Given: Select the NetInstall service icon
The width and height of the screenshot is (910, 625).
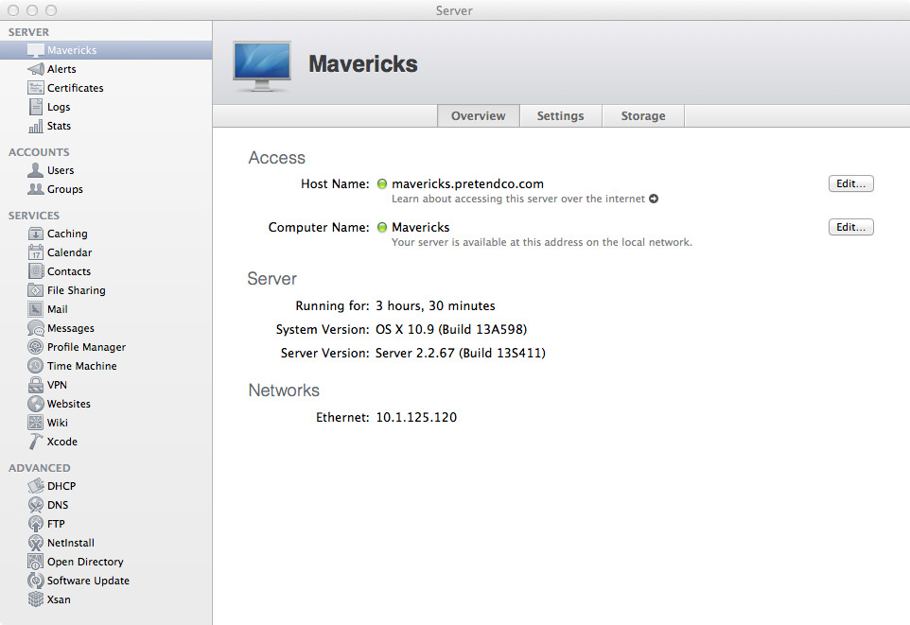Looking at the screenshot, I should [x=35, y=543].
